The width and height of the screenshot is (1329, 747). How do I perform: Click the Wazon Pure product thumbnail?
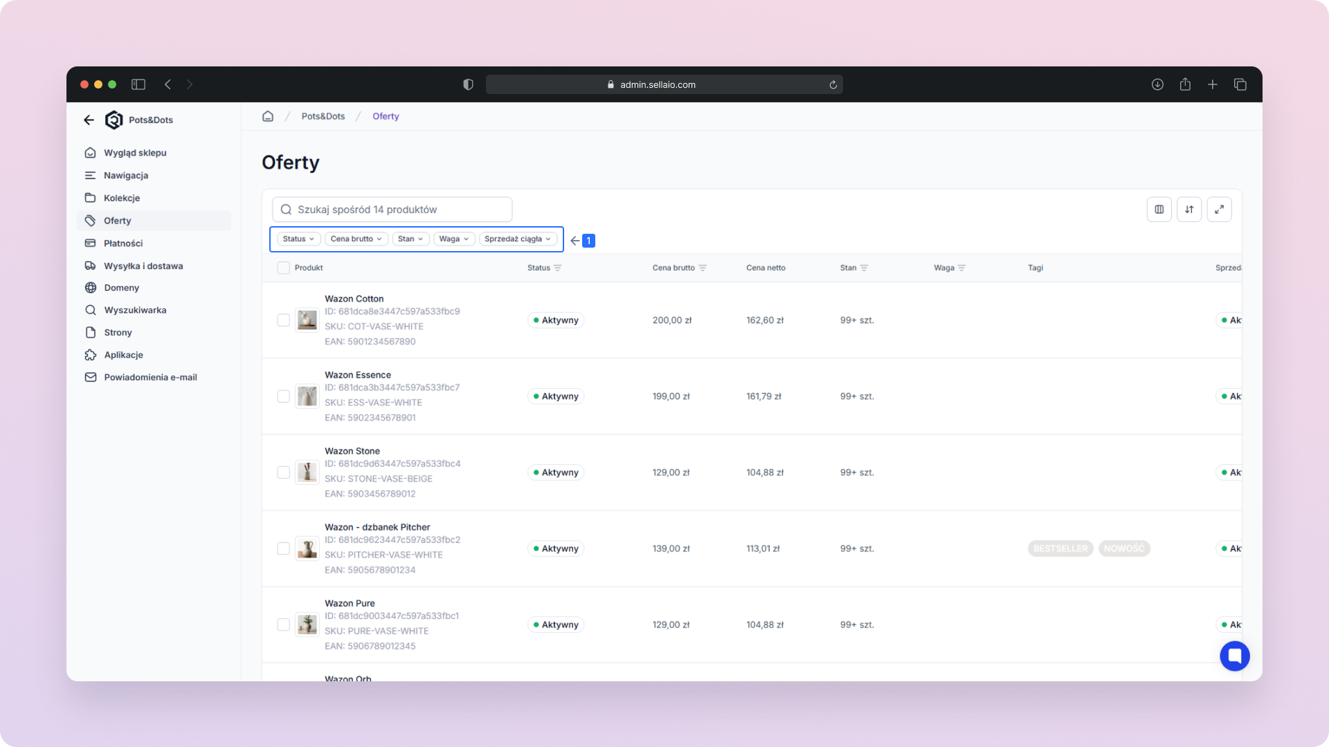click(x=307, y=625)
